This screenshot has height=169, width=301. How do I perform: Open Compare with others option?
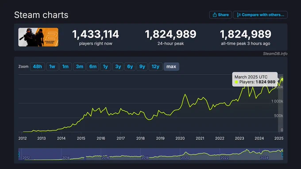[260, 15]
